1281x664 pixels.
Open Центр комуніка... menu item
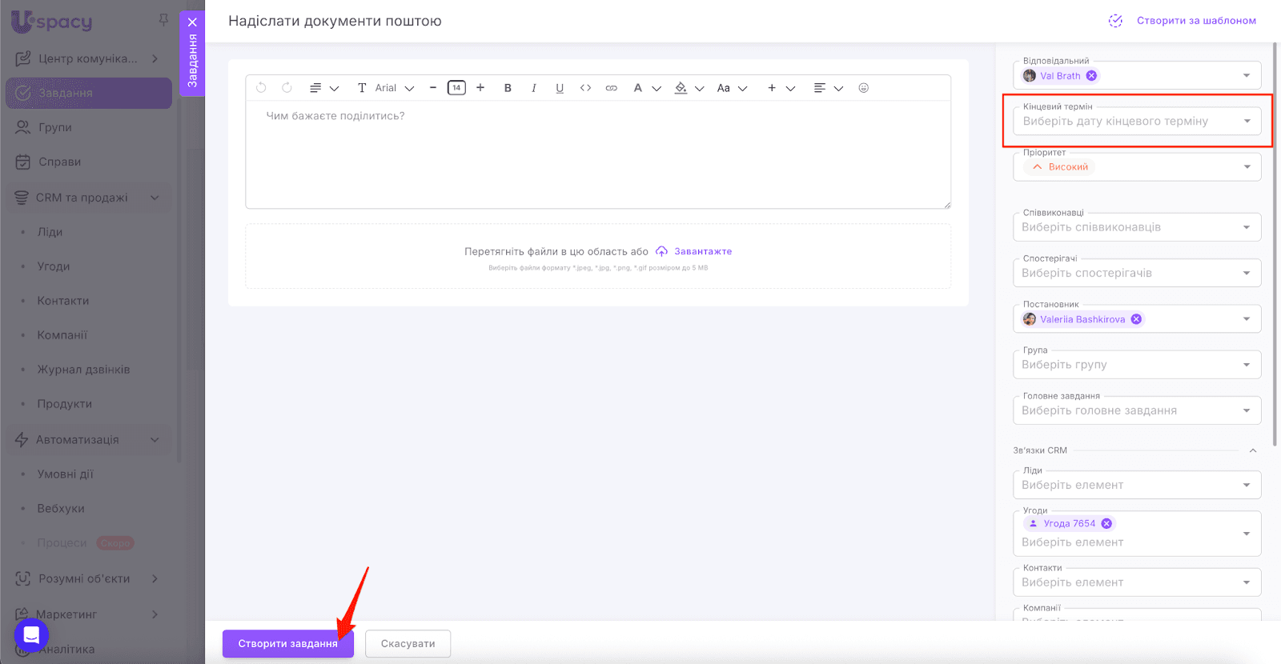point(87,58)
